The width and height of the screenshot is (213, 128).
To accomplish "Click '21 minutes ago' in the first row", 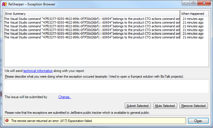I will [x=193, y=19].
